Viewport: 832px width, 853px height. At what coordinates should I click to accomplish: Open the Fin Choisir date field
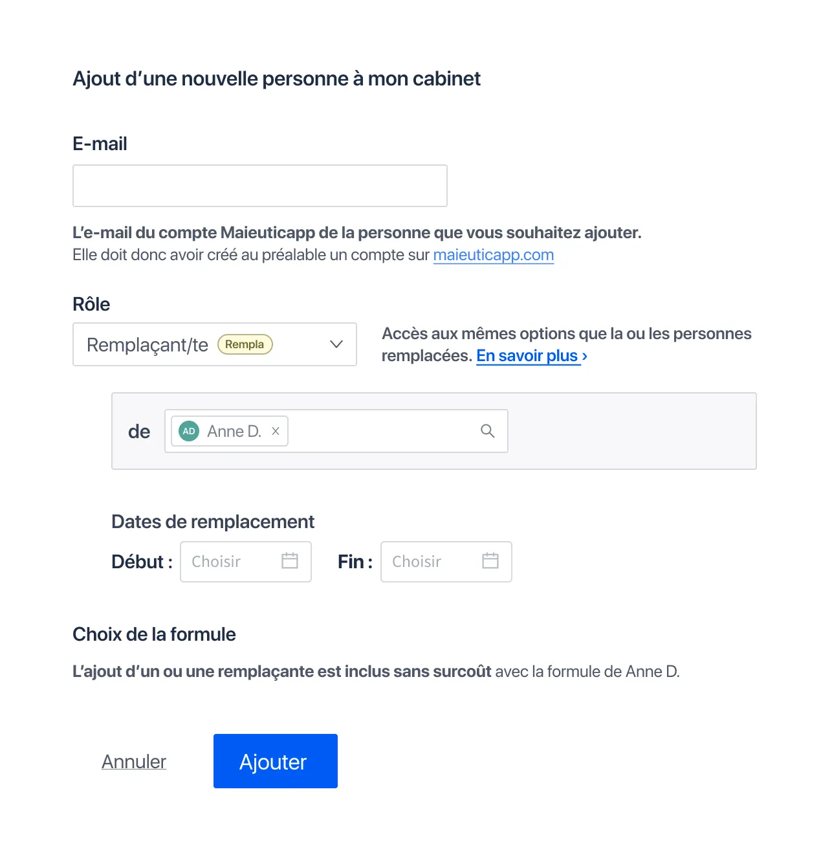point(421,562)
